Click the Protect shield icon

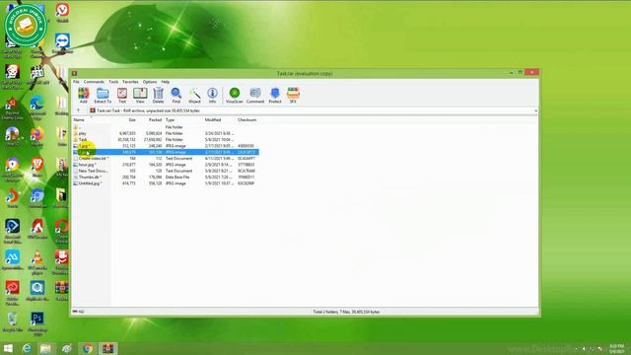point(275,96)
